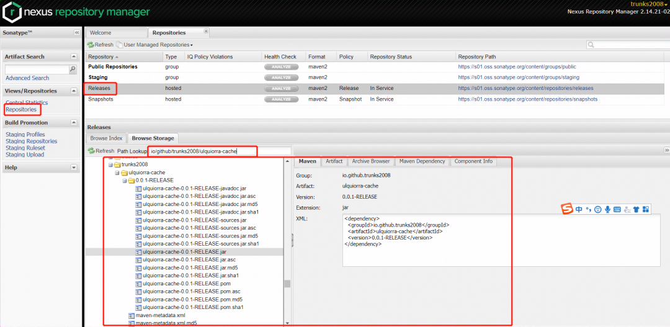
Task: Open the Advanced Search link
Action: click(x=27, y=78)
